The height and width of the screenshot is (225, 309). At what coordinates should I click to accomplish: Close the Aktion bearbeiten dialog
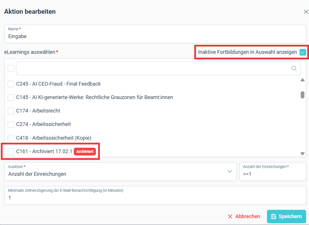[306, 12]
